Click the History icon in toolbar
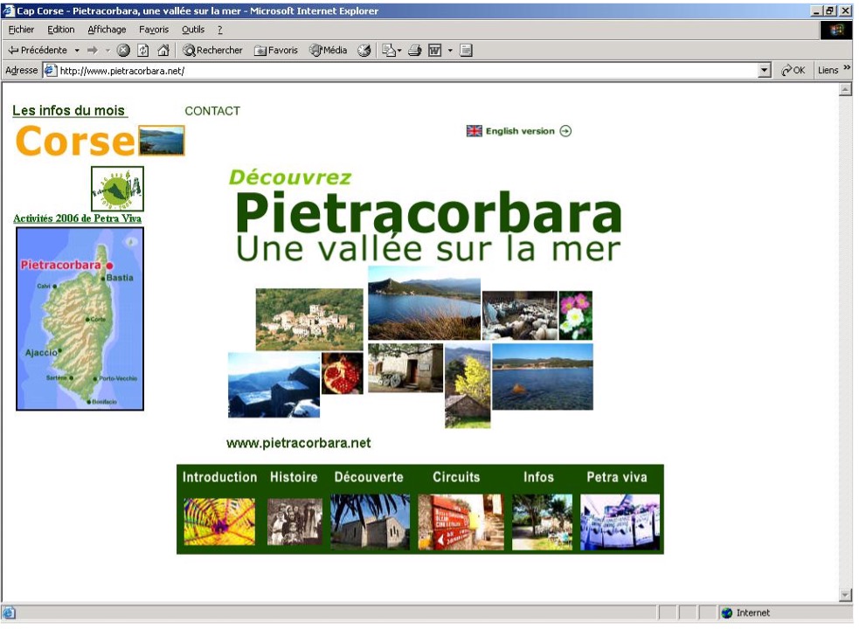Viewport: 859px width, 629px height. click(364, 51)
